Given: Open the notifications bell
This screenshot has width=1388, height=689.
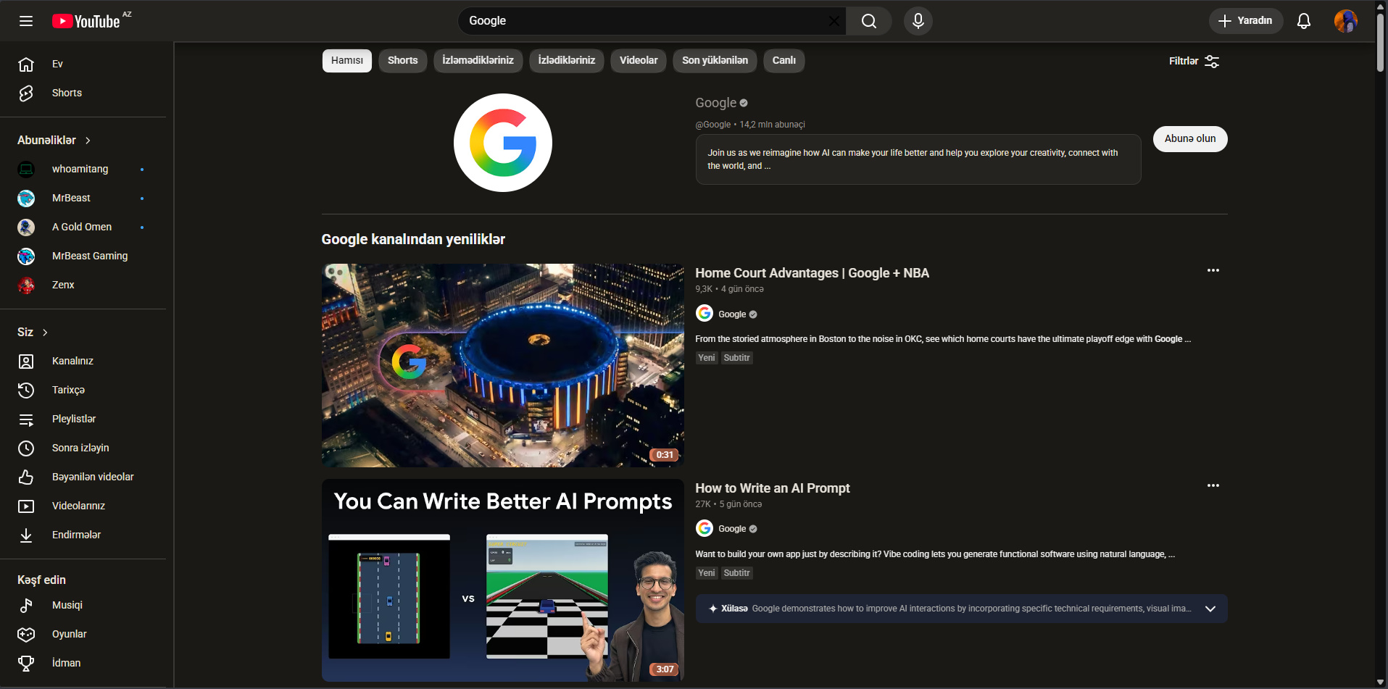Looking at the screenshot, I should [1304, 21].
